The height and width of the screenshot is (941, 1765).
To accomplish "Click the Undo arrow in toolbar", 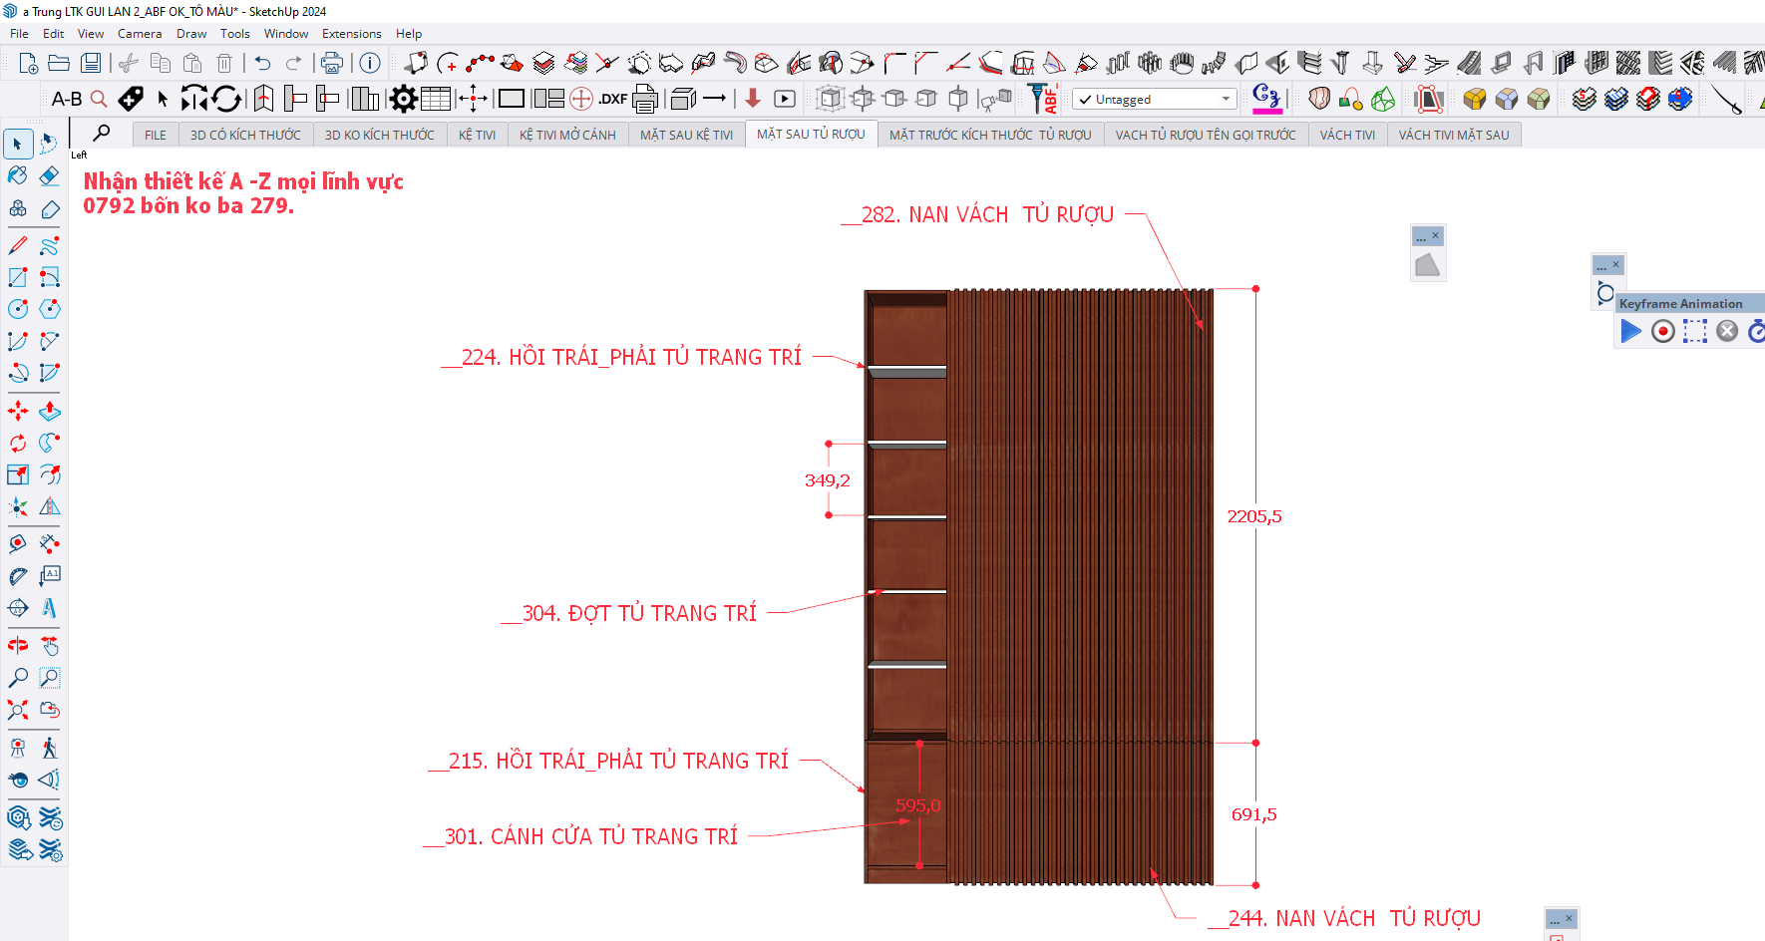I will [262, 63].
